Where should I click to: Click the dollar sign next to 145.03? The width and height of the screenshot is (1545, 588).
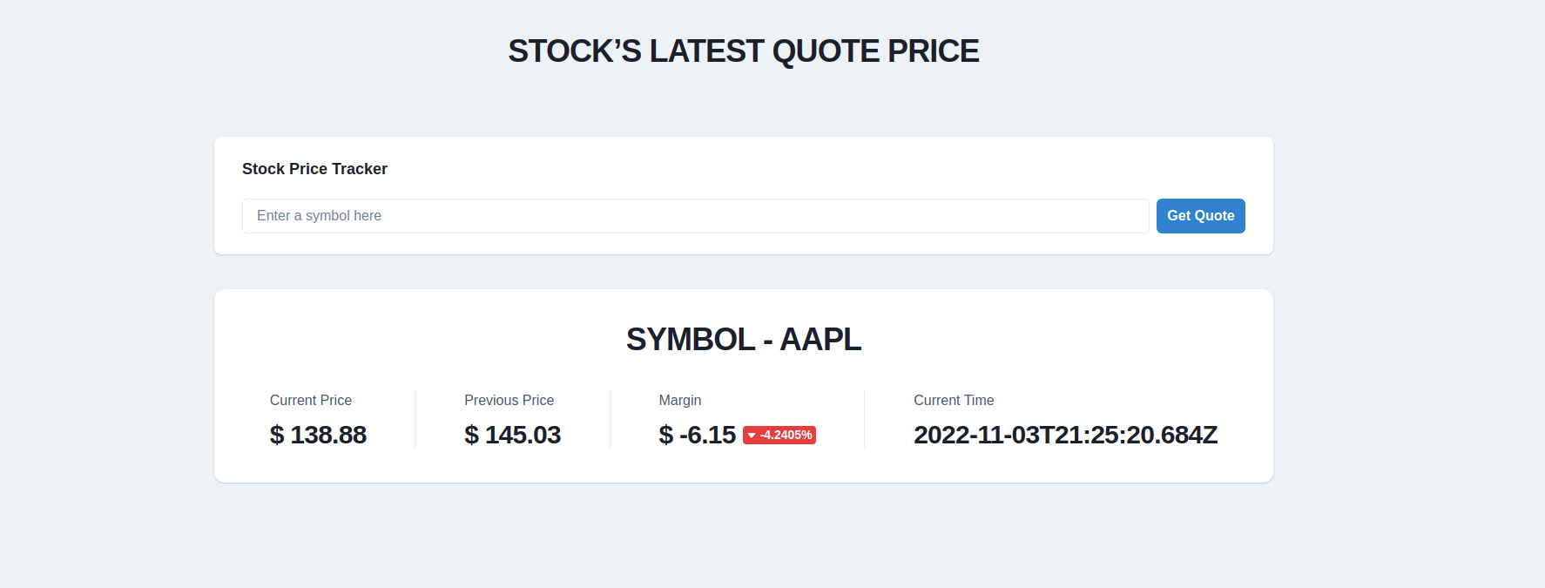click(x=472, y=435)
